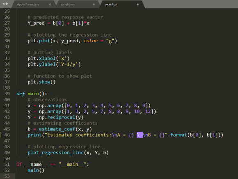Viewport: 238px width, 179px height.
Task: Click the '# predicted response vector' comment
Action: click(x=65, y=17)
